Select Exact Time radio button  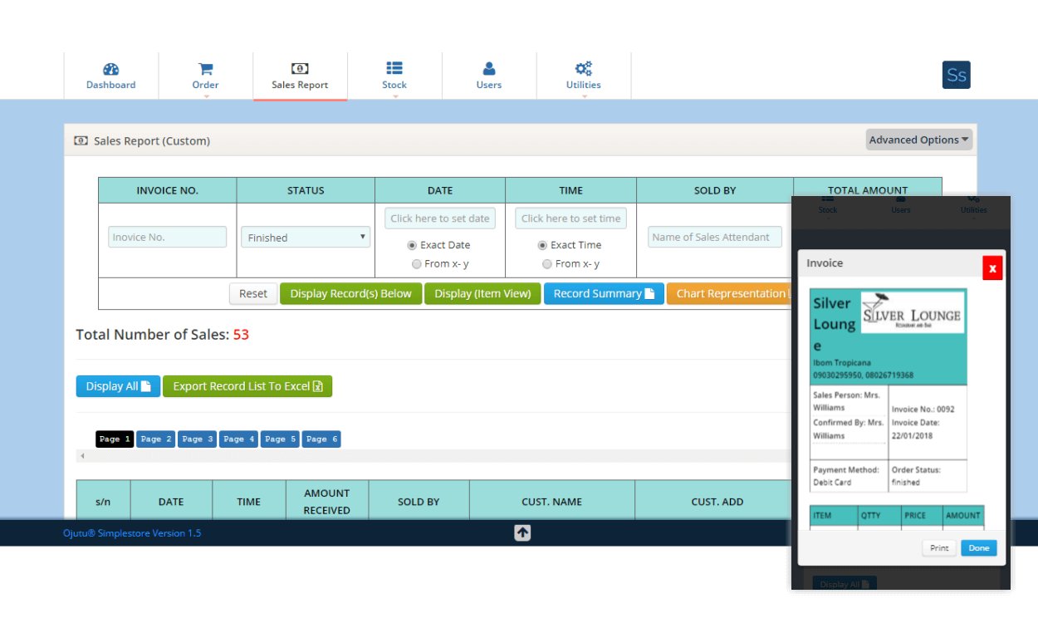[x=543, y=246]
